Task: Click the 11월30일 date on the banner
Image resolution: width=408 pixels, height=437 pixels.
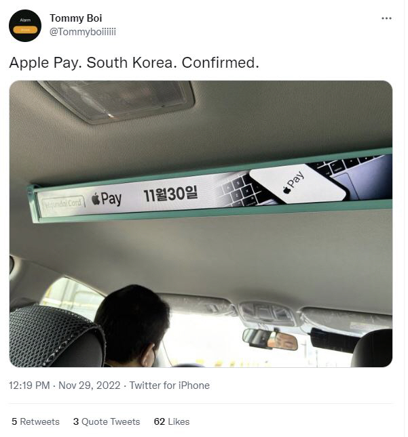Action: 170,194
